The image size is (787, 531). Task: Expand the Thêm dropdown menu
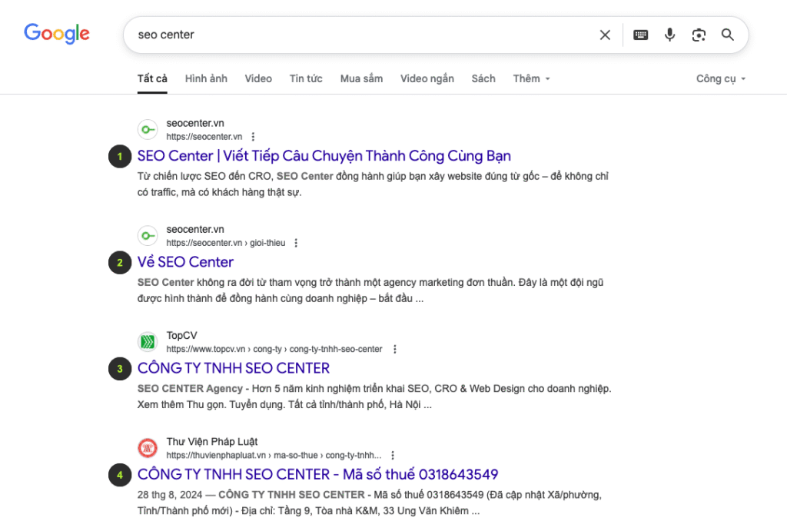532,78
